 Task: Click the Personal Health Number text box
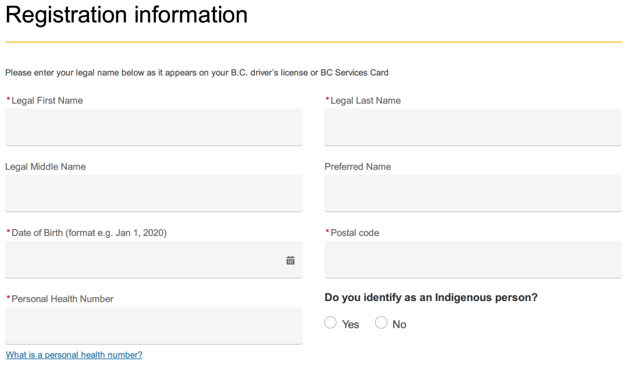[x=154, y=325]
